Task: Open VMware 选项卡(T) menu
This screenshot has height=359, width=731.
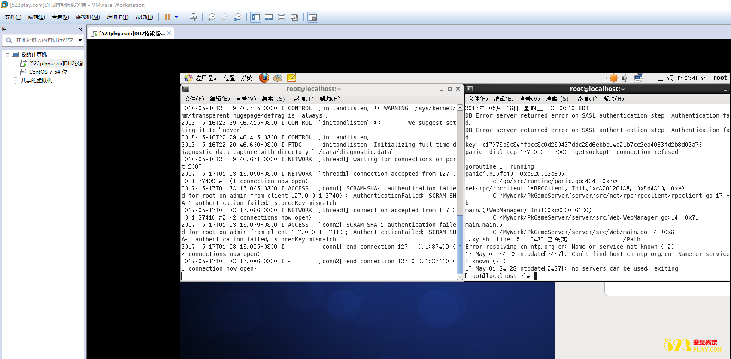Action: [118, 17]
